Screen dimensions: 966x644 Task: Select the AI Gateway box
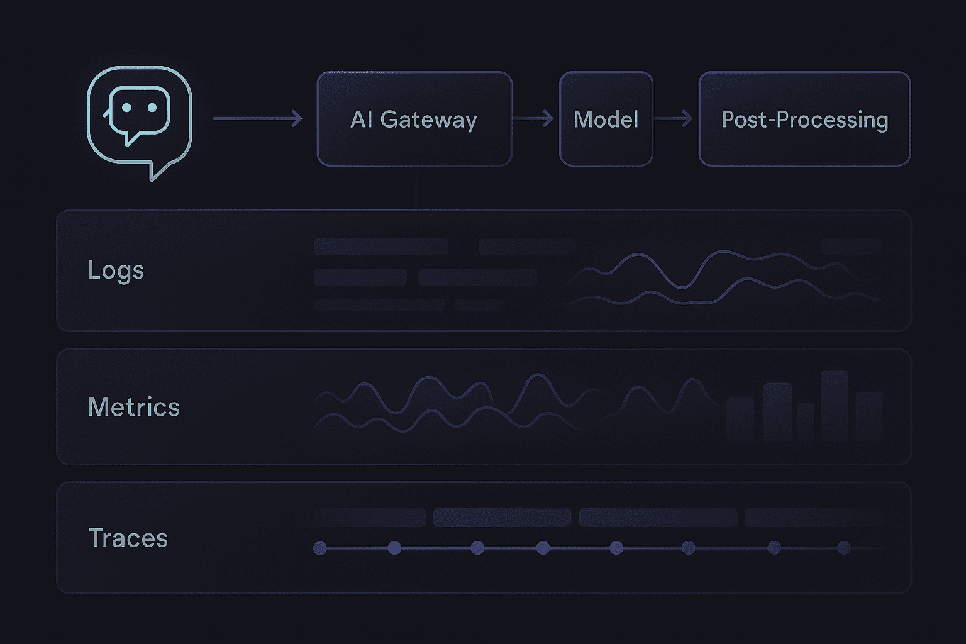(414, 119)
